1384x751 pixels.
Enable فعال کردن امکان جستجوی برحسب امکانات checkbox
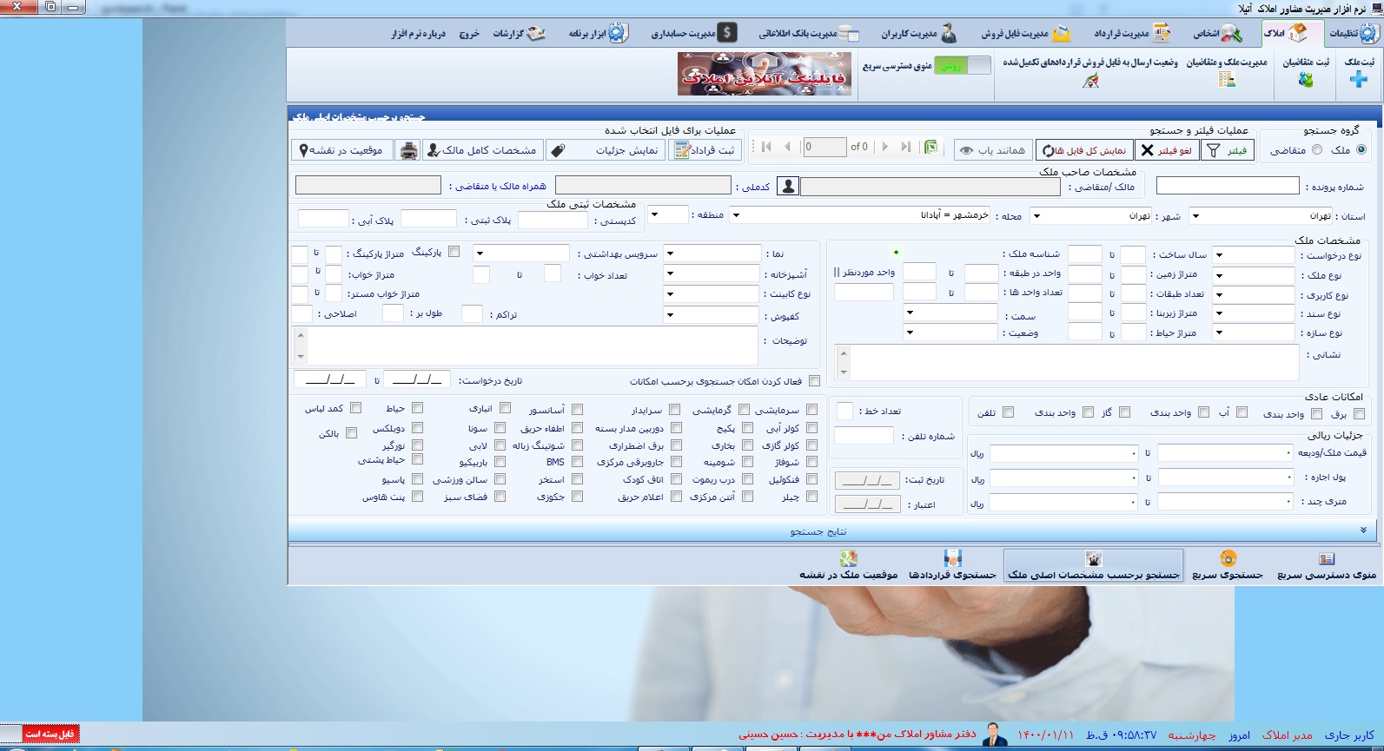814,380
